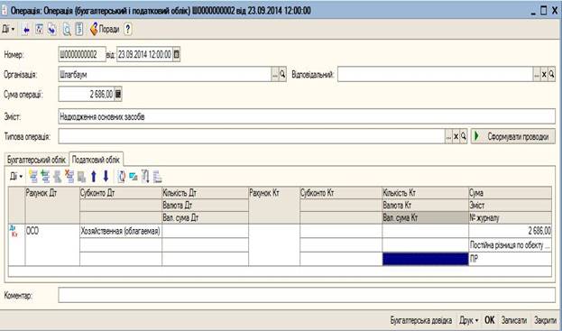Screen dimensions: 562x331
Task: Click the Кількість Дт column header
Action: pyautogui.click(x=205, y=193)
